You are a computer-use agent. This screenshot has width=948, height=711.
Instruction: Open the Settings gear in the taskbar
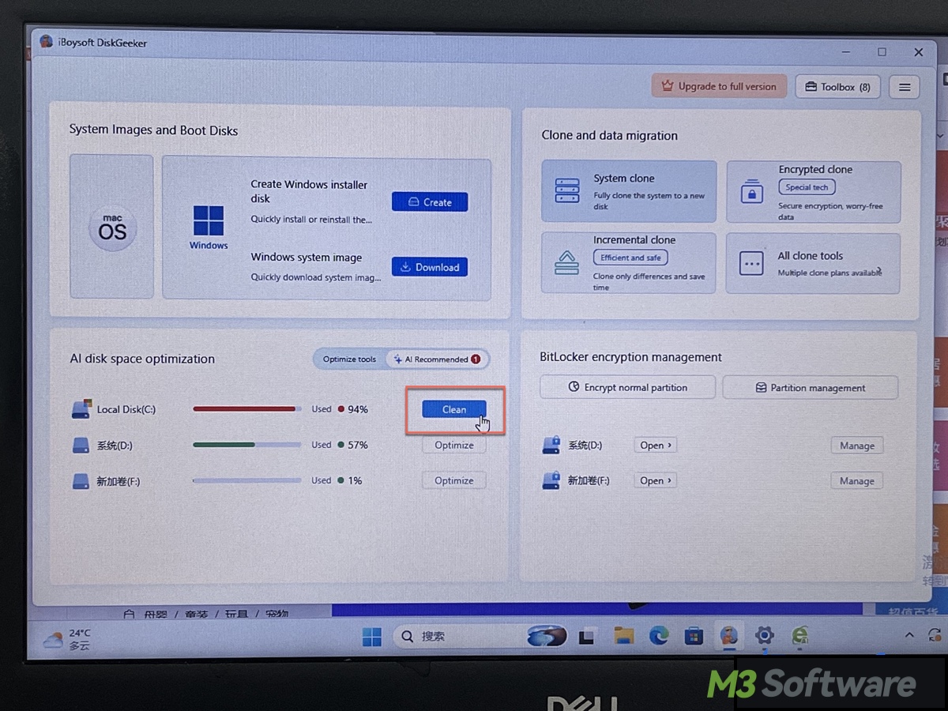pyautogui.click(x=764, y=635)
